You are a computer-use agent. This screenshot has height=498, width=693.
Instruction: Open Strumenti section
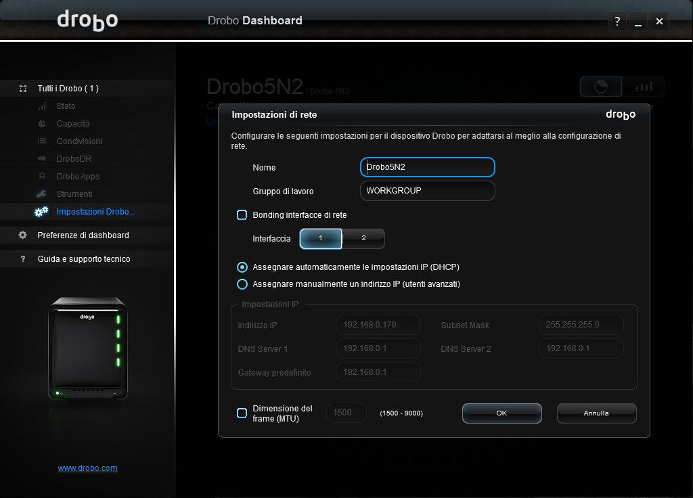[x=74, y=194]
